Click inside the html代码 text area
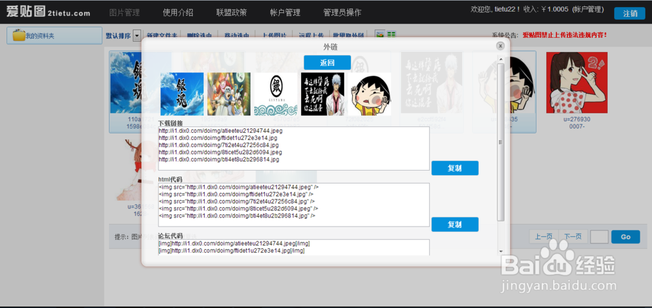This screenshot has width=652, height=308. (293, 205)
